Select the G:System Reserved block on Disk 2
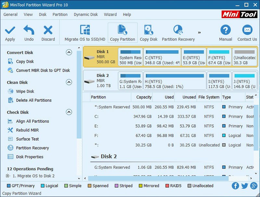The width and height of the screenshot is (260, 197). pos(131,81)
